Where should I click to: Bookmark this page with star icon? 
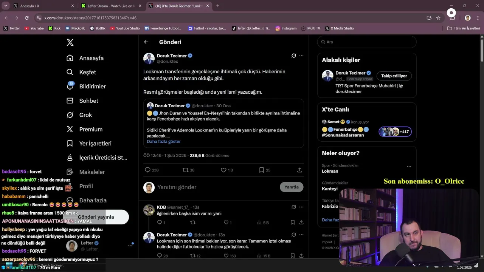(438, 18)
